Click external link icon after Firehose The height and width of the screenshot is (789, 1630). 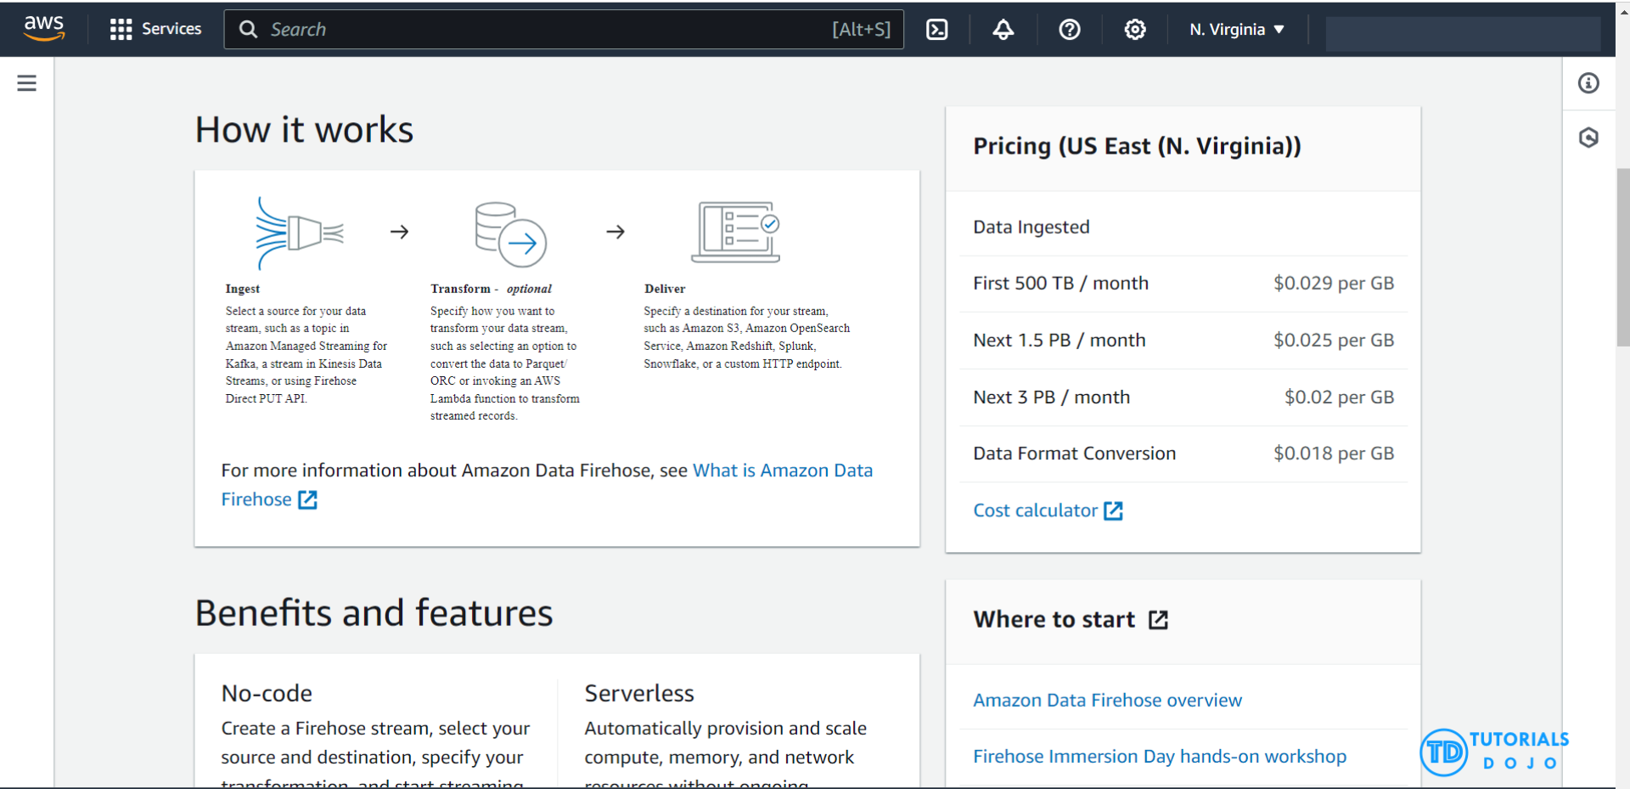click(x=308, y=499)
